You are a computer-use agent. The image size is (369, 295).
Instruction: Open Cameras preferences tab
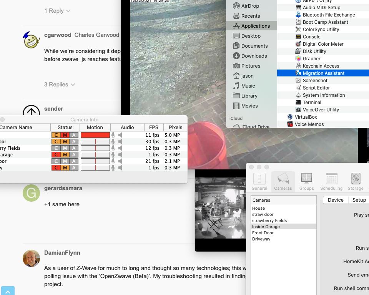(283, 181)
